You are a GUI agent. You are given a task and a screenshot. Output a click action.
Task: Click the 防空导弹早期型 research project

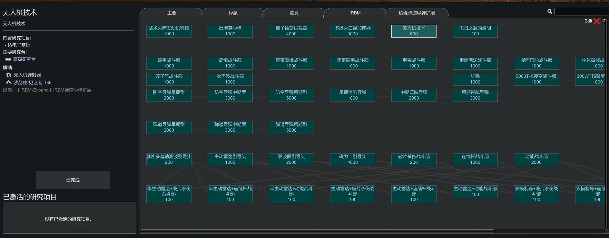tap(169, 95)
